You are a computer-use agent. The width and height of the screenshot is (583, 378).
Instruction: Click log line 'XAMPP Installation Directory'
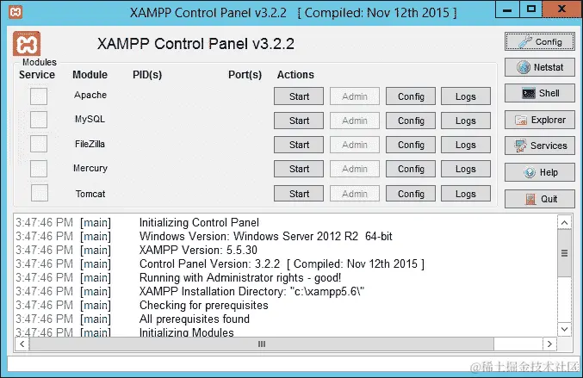(x=251, y=291)
